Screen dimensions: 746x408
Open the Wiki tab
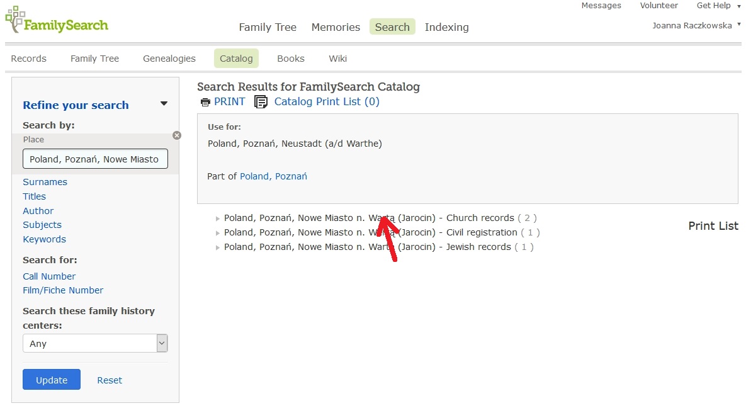(337, 59)
